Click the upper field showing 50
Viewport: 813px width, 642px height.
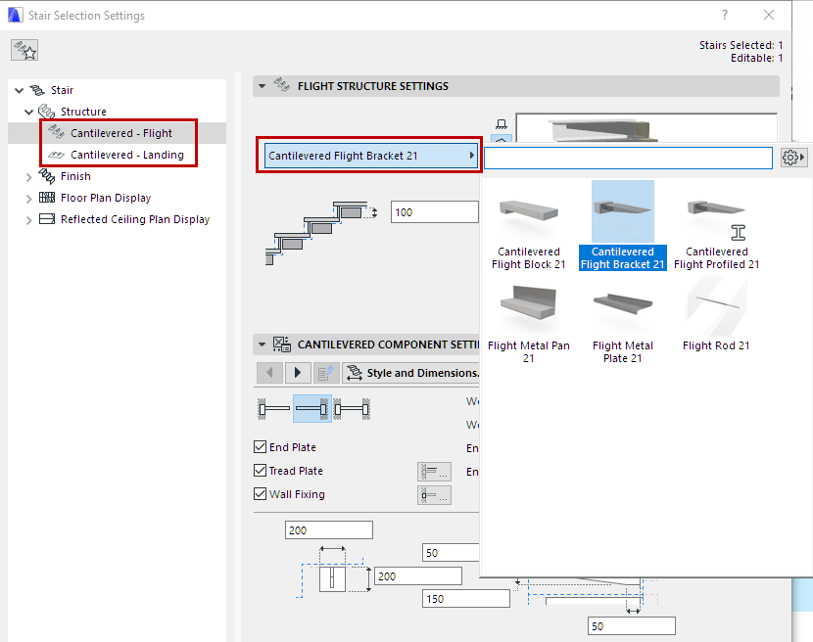452,553
